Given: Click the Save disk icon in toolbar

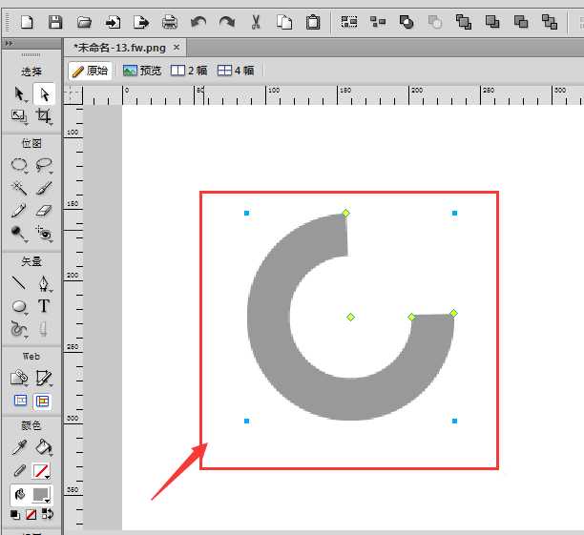Looking at the screenshot, I should click(55, 21).
